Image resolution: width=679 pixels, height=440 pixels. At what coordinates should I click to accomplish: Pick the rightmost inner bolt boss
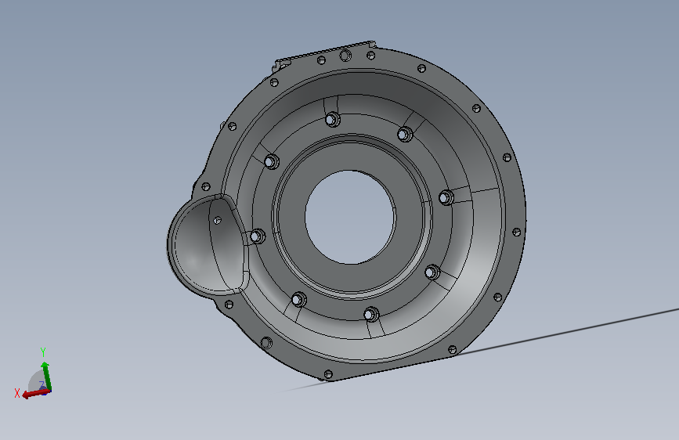tap(446, 197)
